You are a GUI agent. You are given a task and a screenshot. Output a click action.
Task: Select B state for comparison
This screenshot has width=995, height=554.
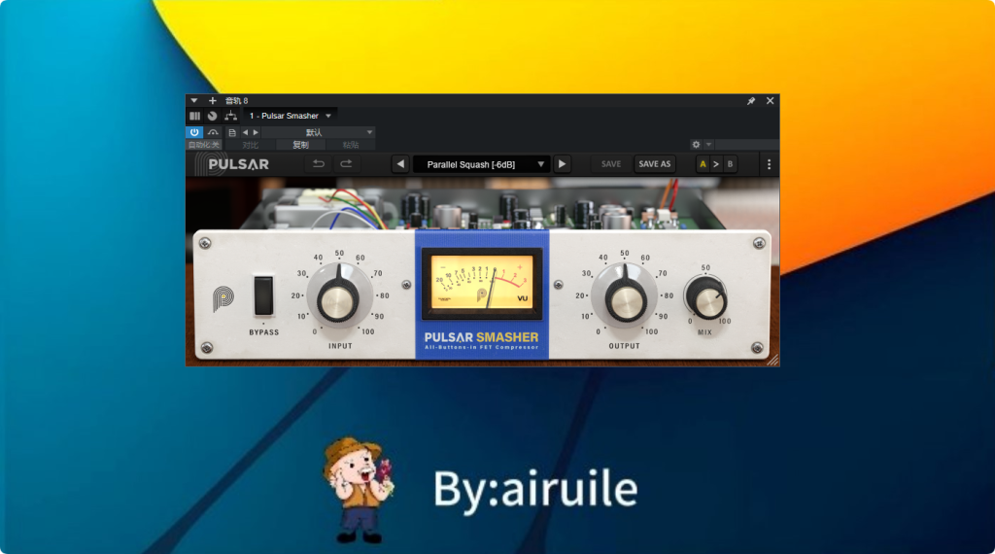coord(730,164)
